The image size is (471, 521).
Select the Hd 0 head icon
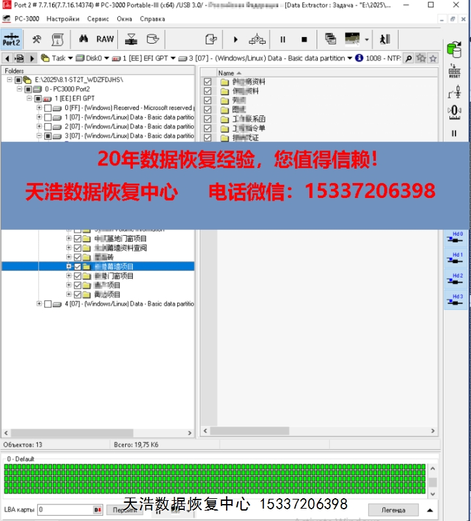tap(457, 238)
